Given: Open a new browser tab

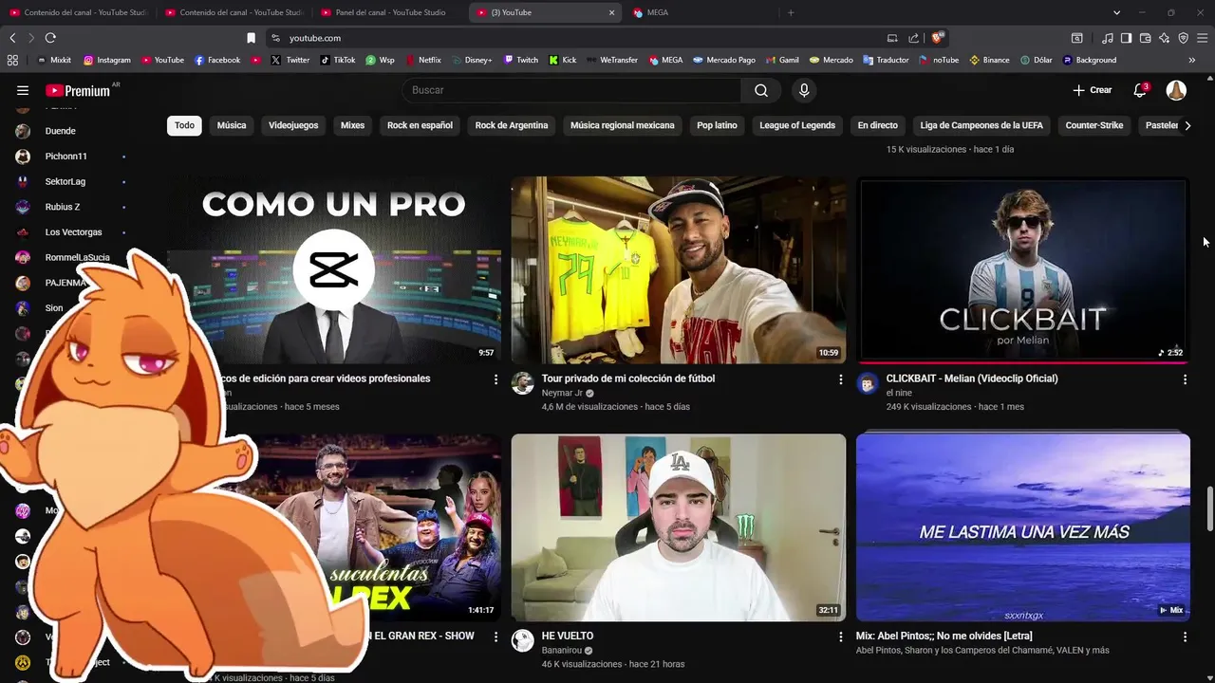Looking at the screenshot, I should pos(791,12).
